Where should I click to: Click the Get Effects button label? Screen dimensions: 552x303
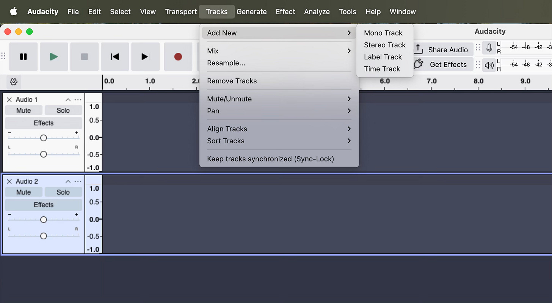(x=448, y=64)
